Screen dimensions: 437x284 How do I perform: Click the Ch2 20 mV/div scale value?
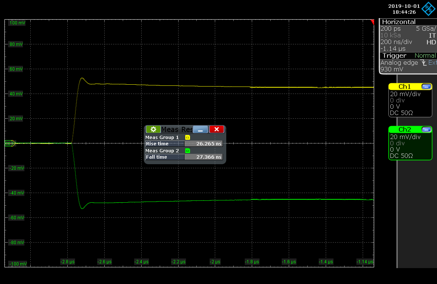405,137
